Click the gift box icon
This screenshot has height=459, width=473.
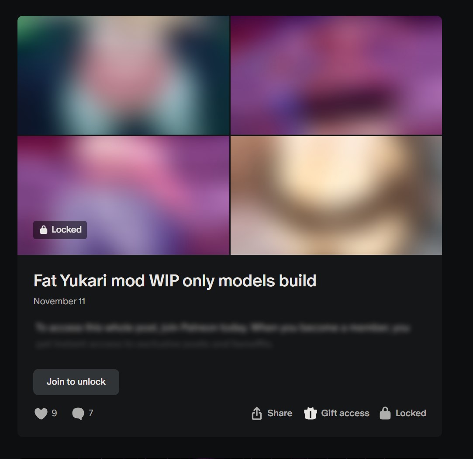point(310,413)
